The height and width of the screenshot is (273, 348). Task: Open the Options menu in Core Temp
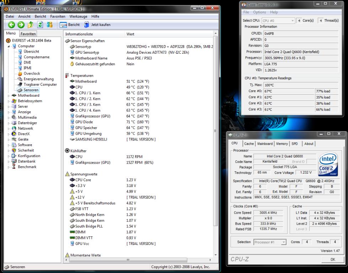tap(259, 12)
